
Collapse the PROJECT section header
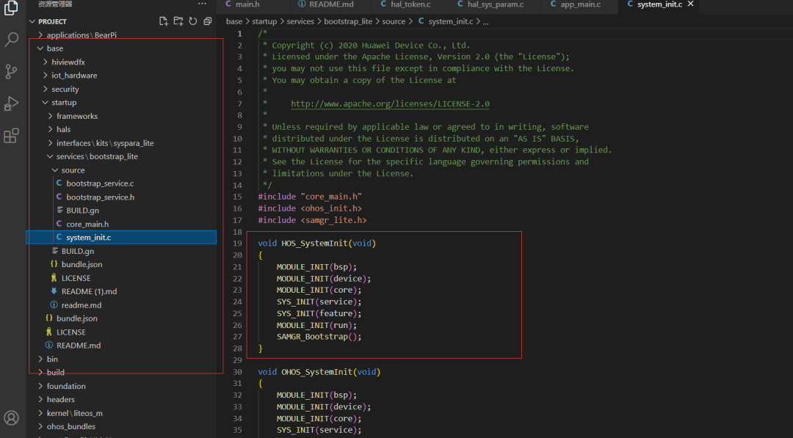pos(51,21)
